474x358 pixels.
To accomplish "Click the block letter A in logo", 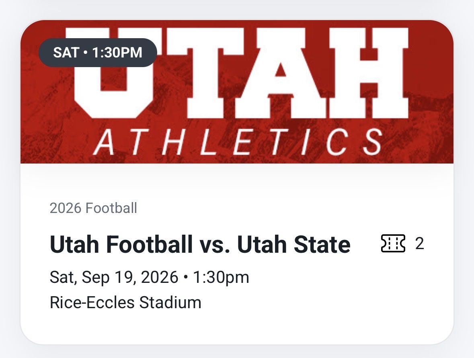I will click(x=282, y=73).
